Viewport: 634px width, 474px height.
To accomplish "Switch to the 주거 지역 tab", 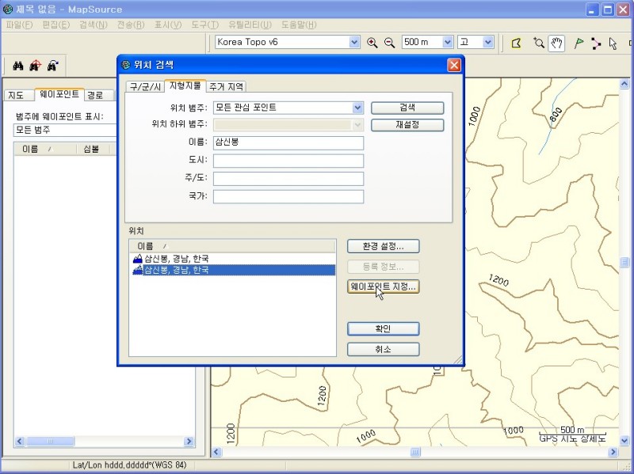I will (x=227, y=87).
